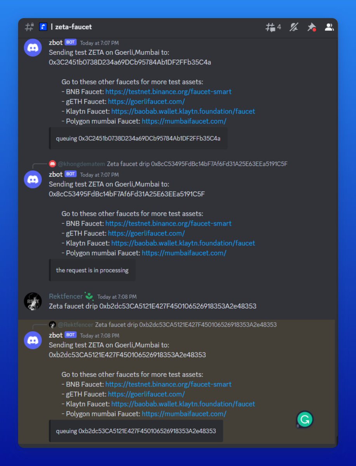Click the chat scrollbar thumb
Viewport: 356px width, 466px height.
point(336,441)
